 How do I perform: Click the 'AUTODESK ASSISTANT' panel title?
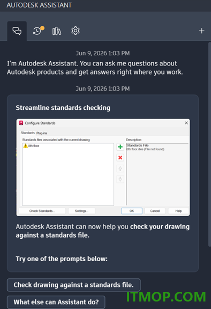coord(39,5)
